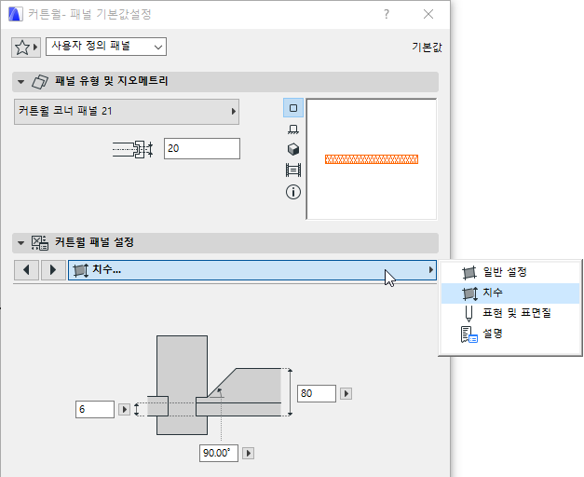Choose 설명 from the popup menu
The height and width of the screenshot is (477, 584).
point(510,334)
